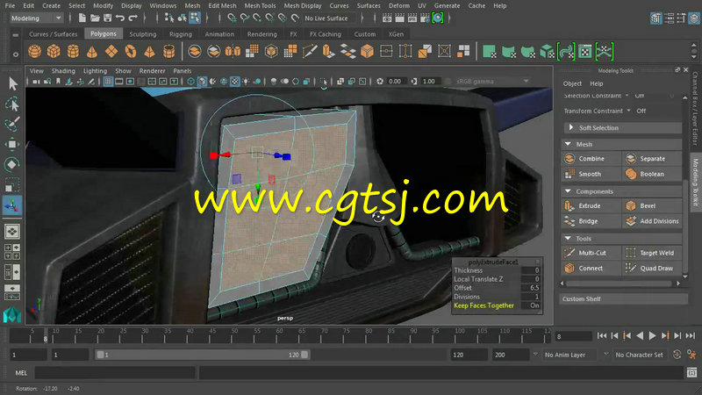Click the redo arrow icon

pyautogui.click(x=133, y=18)
